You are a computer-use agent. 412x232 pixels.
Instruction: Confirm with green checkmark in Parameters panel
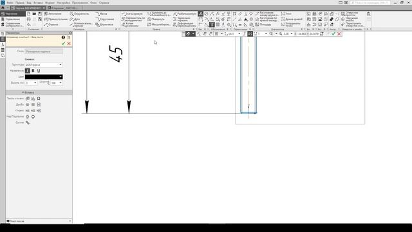pyautogui.click(x=63, y=43)
